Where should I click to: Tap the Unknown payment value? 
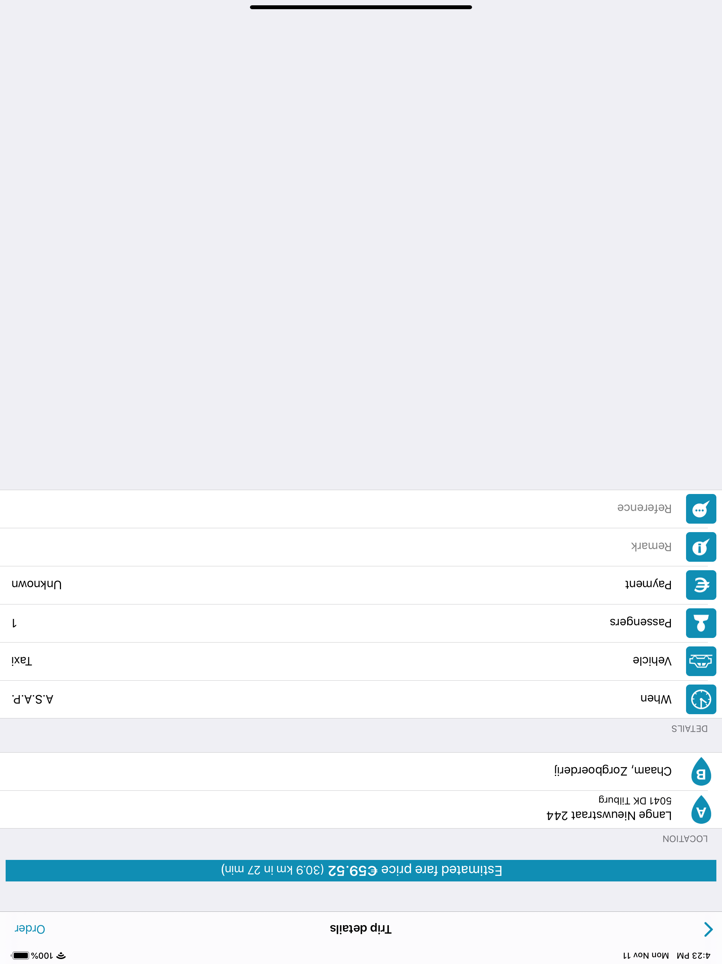37,584
